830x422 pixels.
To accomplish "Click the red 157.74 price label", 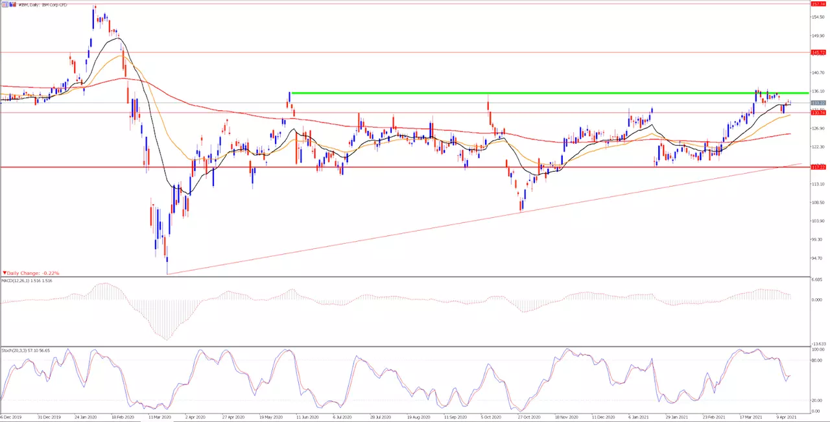I will [x=818, y=4].
